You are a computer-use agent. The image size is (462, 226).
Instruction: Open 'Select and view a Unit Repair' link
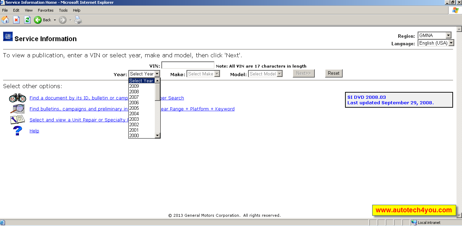tap(79, 120)
